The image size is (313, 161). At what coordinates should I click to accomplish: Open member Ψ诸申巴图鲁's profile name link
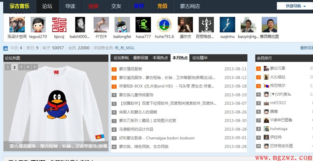pos(281,120)
